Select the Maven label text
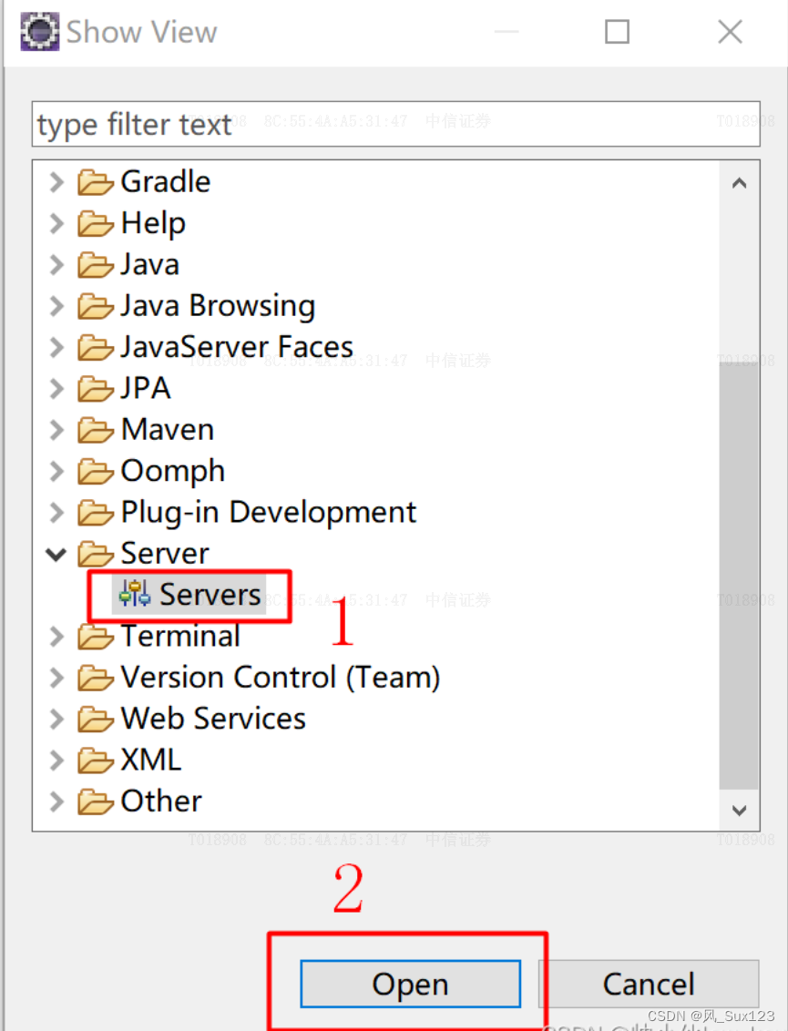Image resolution: width=788 pixels, height=1031 pixels. [168, 430]
